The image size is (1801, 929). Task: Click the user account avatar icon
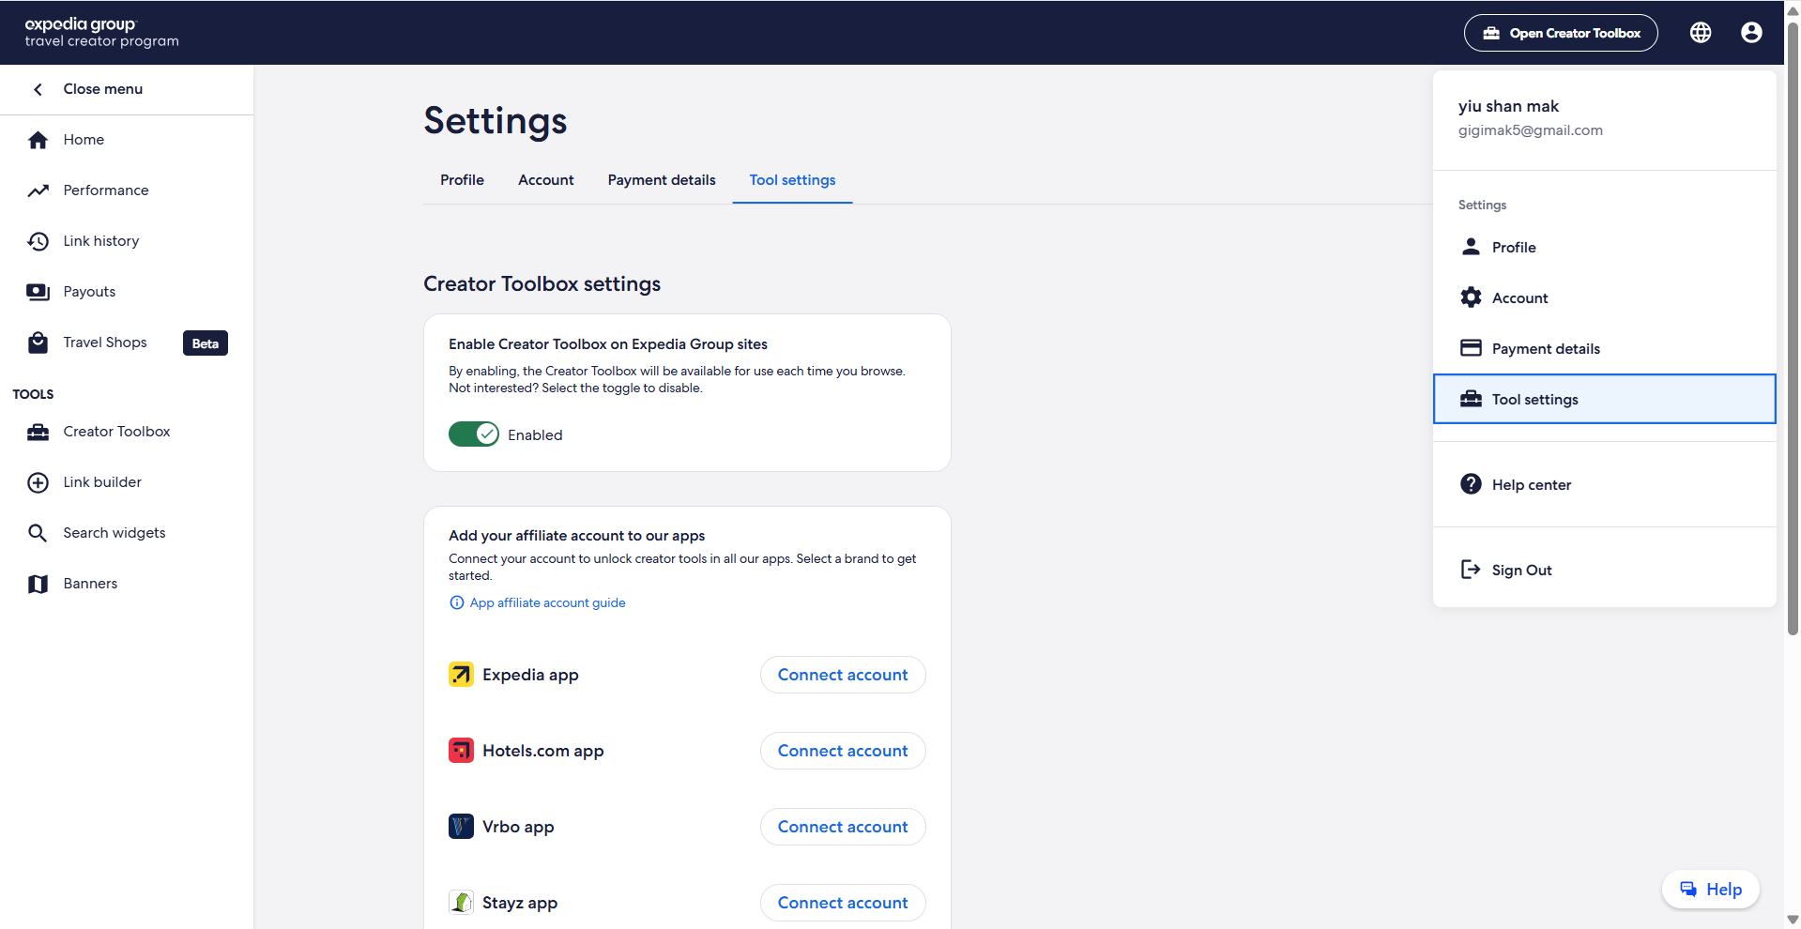click(1750, 33)
